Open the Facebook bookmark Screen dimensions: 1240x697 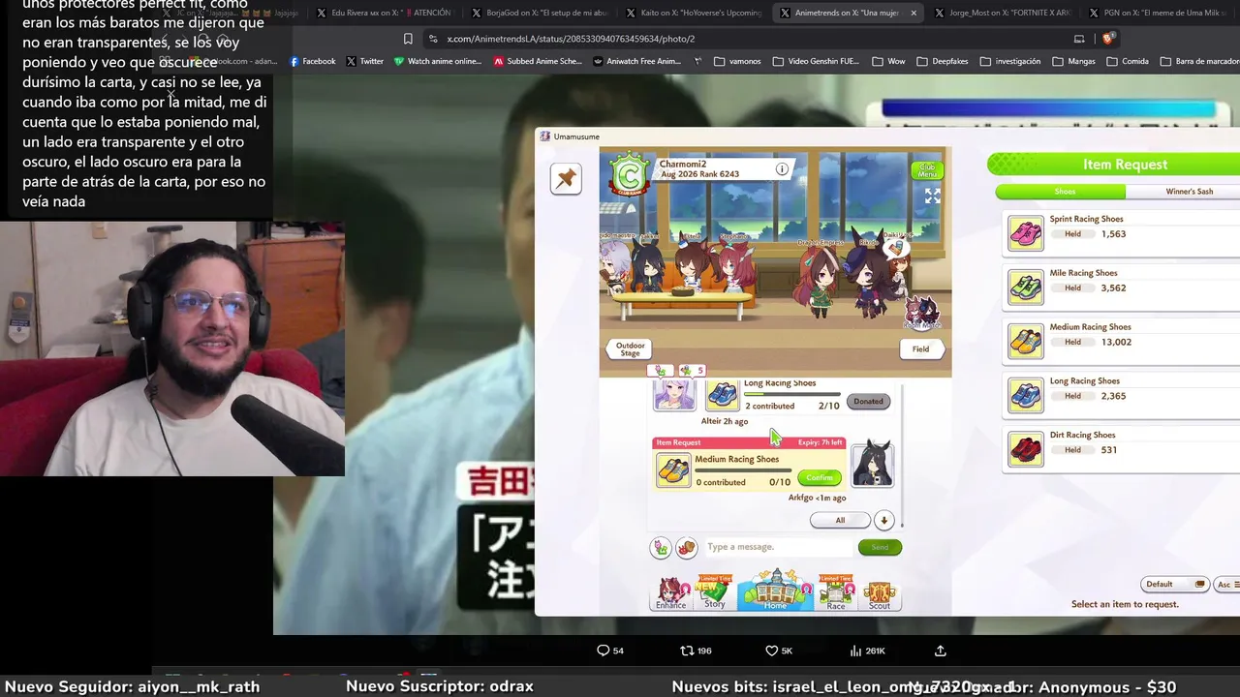pos(312,61)
